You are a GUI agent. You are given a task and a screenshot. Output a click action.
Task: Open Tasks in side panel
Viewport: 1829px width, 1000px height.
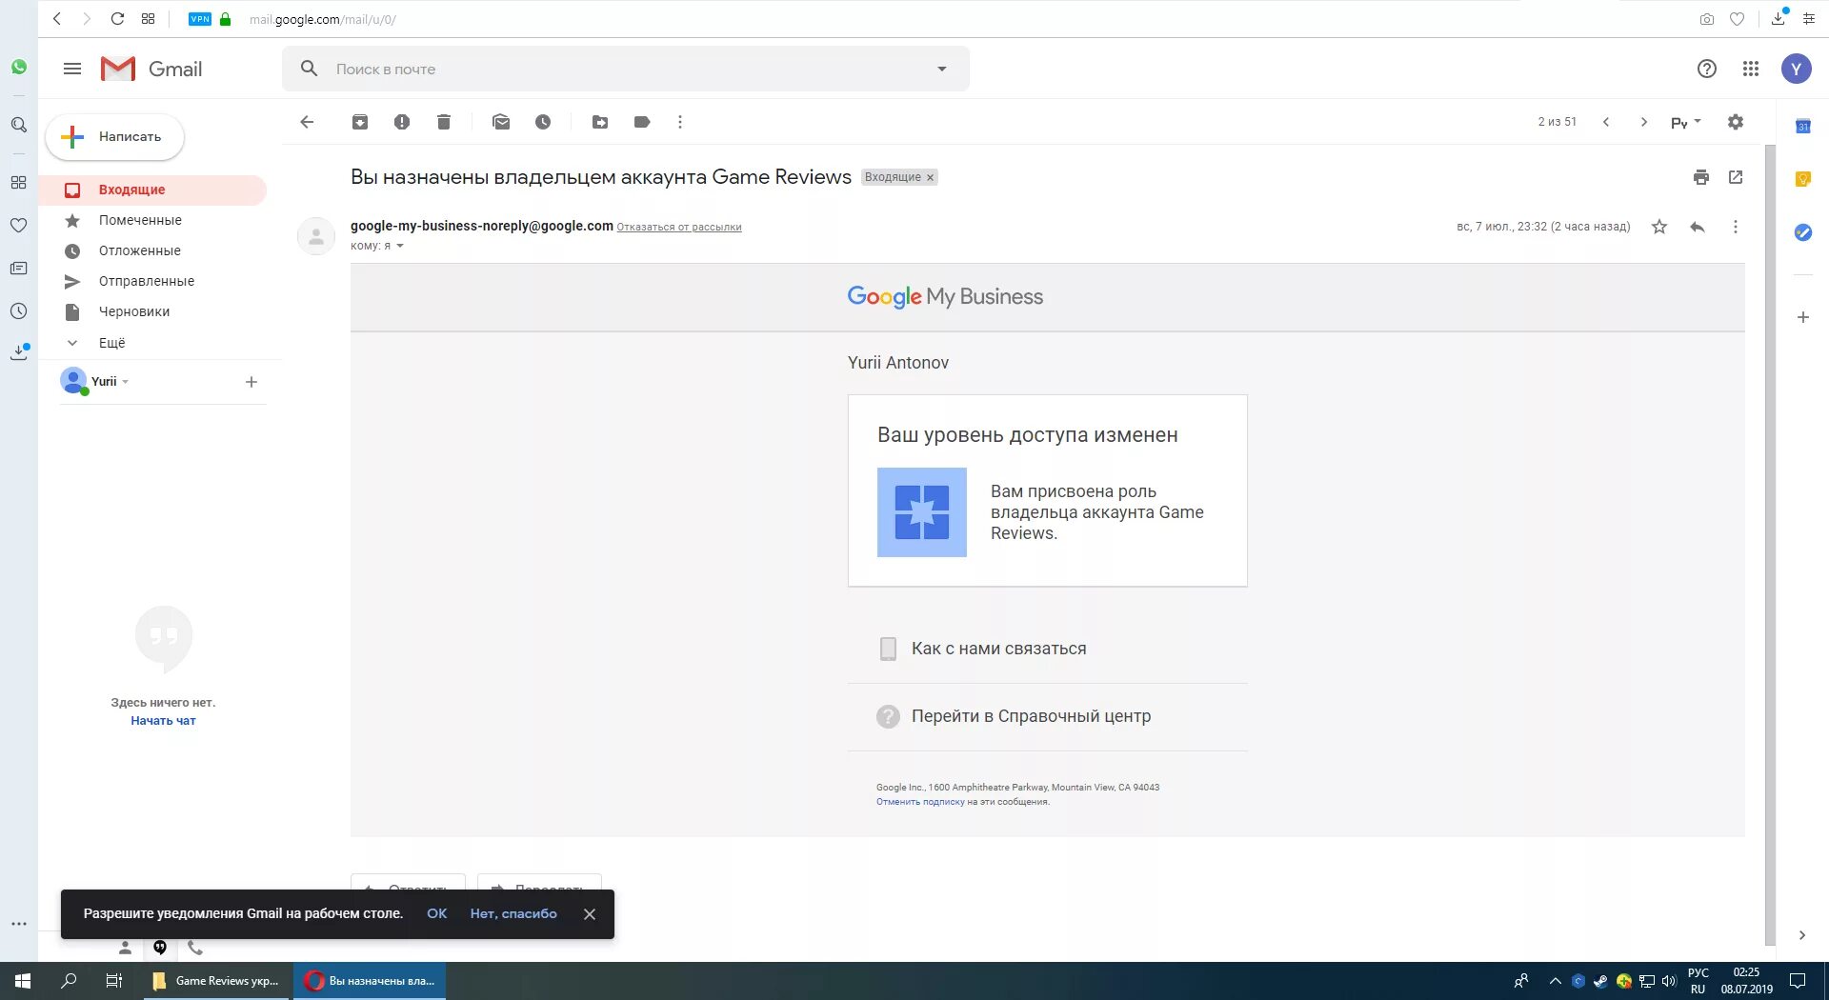click(x=1803, y=232)
